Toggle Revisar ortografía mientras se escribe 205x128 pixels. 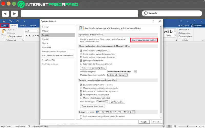coord(81,85)
